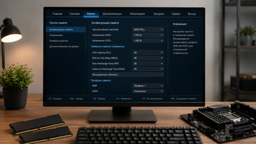The height and width of the screenshot is (144, 256).
Task: Open the Напряжение VDDQ dropdown
Action: tap(148, 41)
